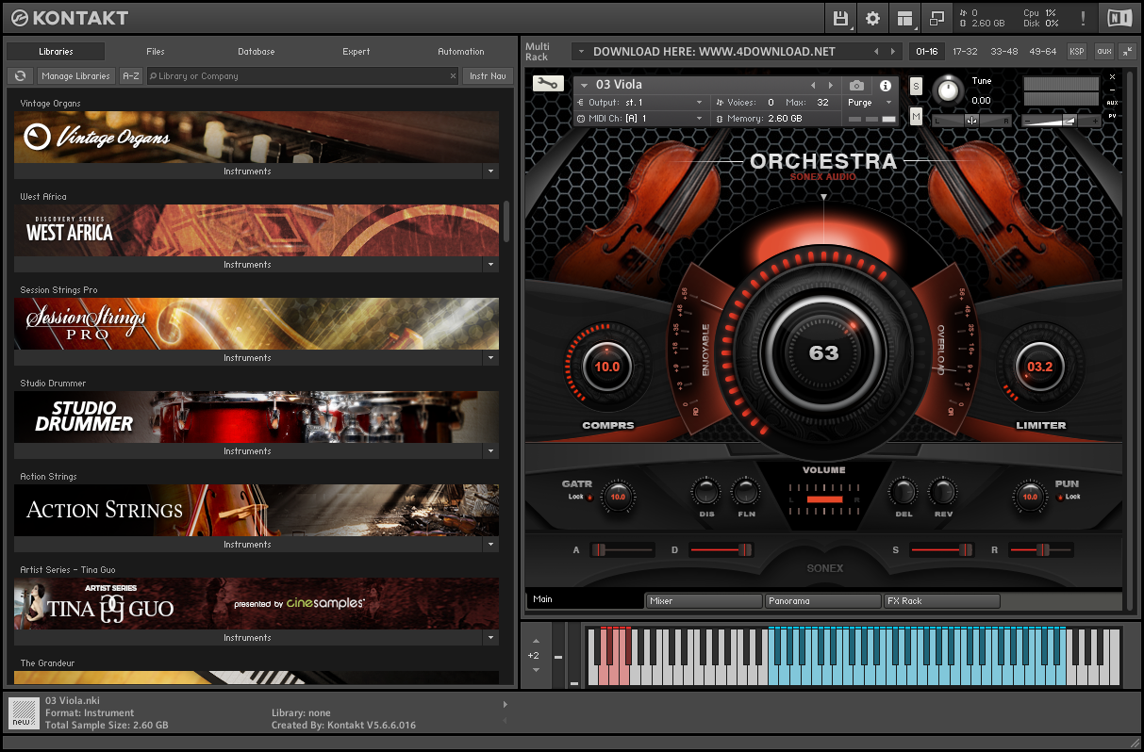Select rack page 49-64
Viewport: 1144px width, 752px height.
pos(1043,52)
